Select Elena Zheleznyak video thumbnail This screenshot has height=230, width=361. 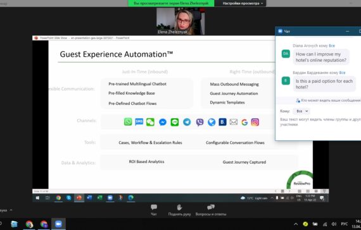[x=180, y=21]
